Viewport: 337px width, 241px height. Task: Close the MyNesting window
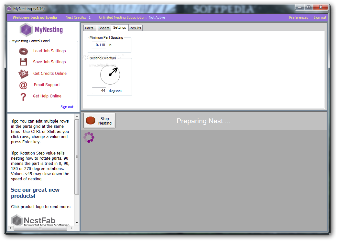pos(321,7)
